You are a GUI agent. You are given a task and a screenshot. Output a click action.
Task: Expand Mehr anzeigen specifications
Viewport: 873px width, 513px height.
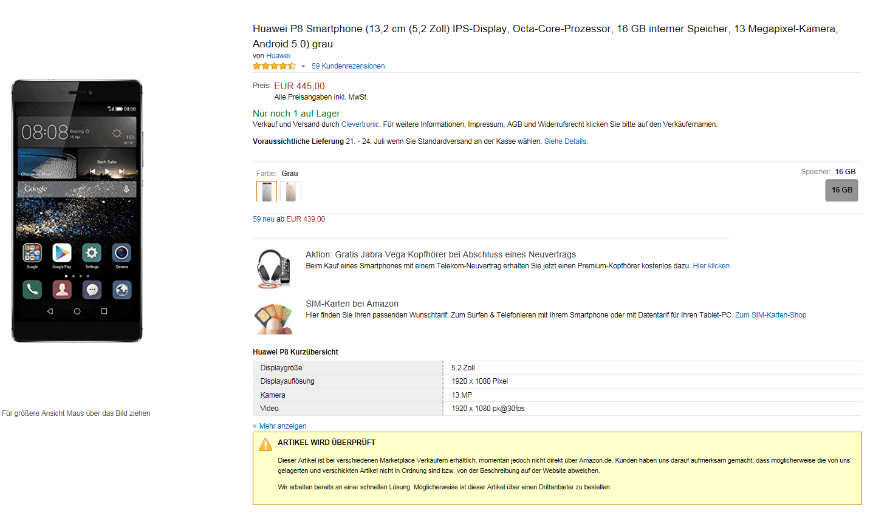pyautogui.click(x=282, y=426)
